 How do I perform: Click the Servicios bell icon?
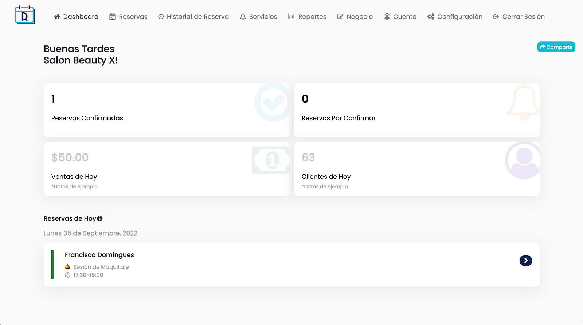click(x=243, y=16)
